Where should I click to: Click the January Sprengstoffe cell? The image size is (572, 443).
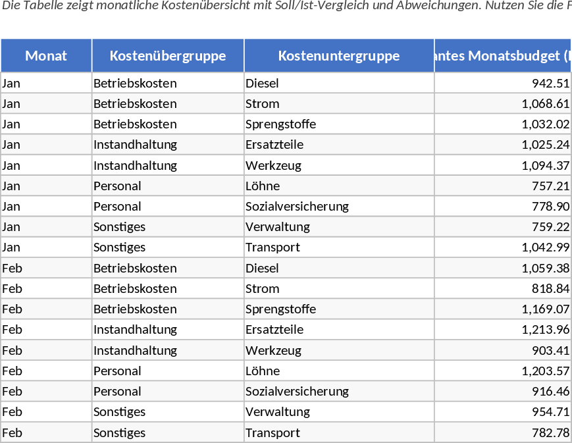point(339,124)
